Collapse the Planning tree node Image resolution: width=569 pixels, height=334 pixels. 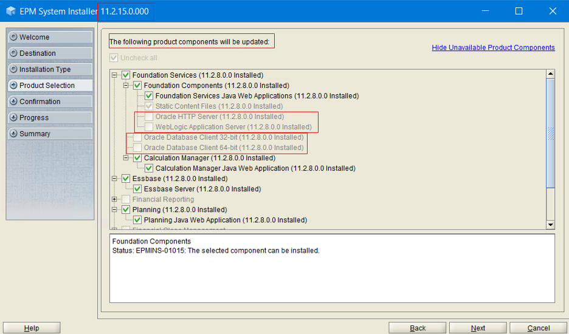(x=114, y=210)
